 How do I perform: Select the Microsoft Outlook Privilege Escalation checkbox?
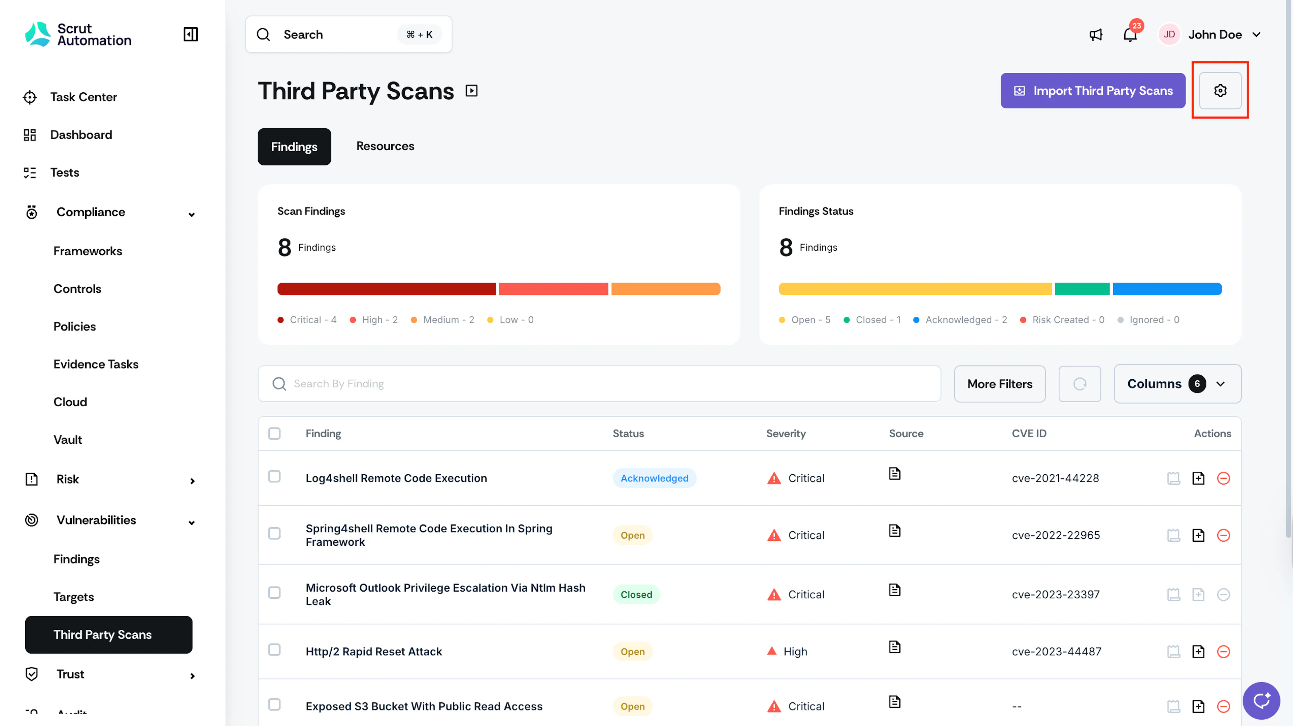274,593
